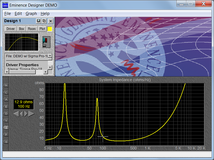Open the Edit menu

(x=18, y=14)
